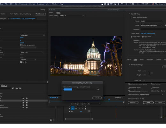Click the filter funnel icon in Effect Controls
The image size is (166, 128).
click(47, 82)
